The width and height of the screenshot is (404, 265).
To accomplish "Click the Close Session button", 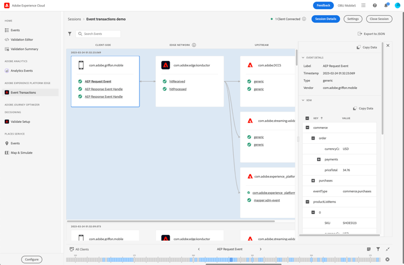I will click(x=379, y=19).
